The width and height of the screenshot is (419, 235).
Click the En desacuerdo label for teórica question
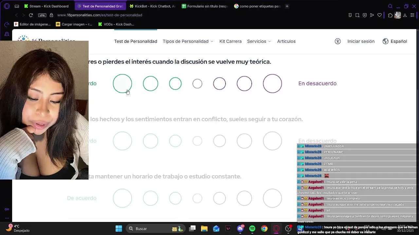(317, 84)
